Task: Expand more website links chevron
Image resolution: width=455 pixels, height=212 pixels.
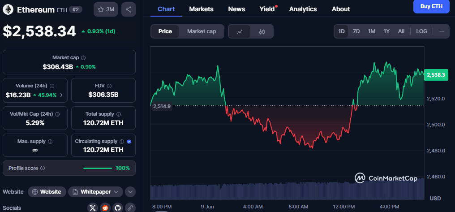Action: tap(130, 192)
